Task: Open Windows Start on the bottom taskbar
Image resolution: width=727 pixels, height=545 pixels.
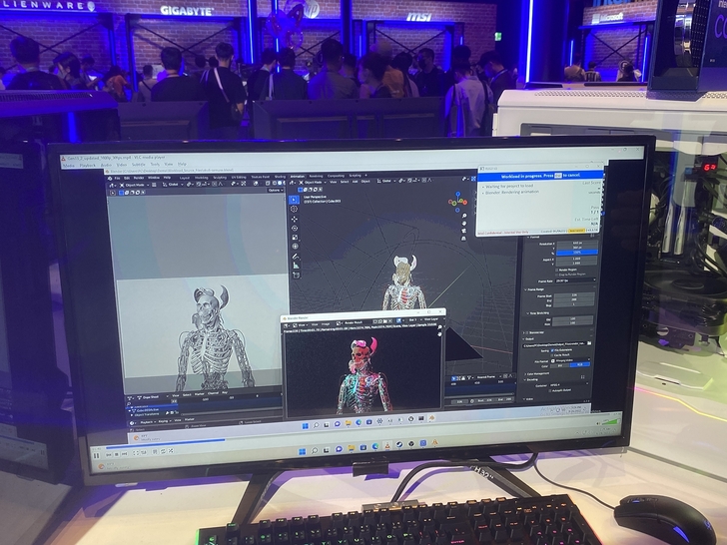Action: [x=302, y=451]
